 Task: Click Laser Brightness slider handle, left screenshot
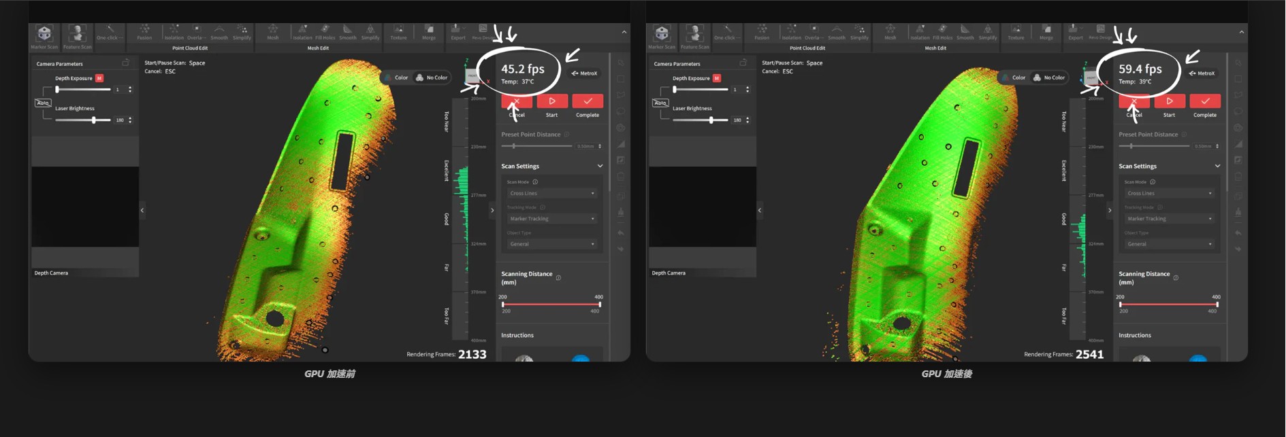click(94, 120)
